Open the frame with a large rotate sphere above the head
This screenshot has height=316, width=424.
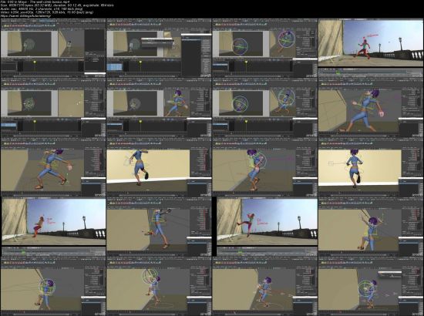click(x=159, y=286)
